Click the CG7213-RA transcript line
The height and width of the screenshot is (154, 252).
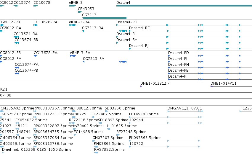(104, 31)
